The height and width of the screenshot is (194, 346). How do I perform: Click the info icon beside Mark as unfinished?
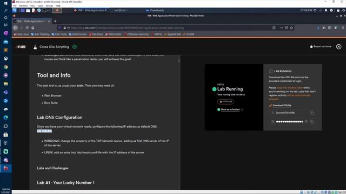[x=242, y=109]
